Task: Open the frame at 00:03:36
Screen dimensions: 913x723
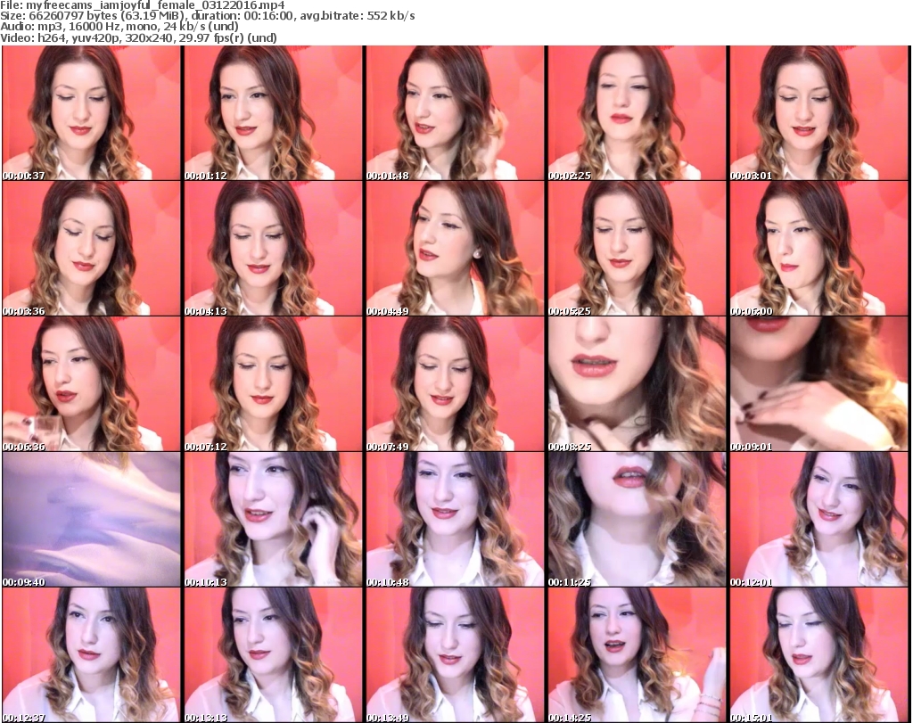Action: [x=92, y=249]
